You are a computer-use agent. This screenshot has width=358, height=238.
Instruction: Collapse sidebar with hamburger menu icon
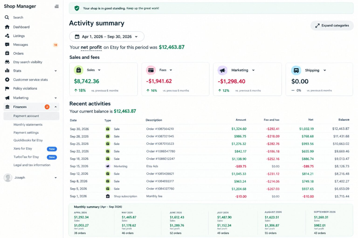click(x=56, y=6)
